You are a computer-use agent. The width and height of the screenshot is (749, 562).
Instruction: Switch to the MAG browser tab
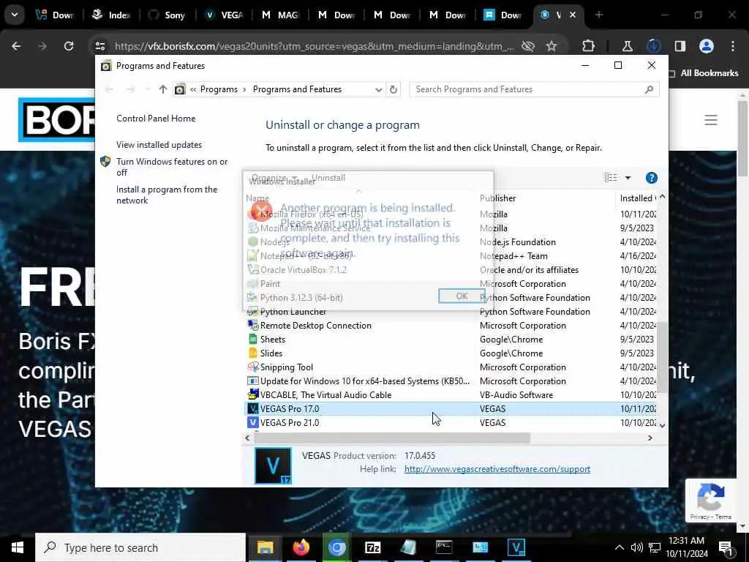(x=281, y=15)
